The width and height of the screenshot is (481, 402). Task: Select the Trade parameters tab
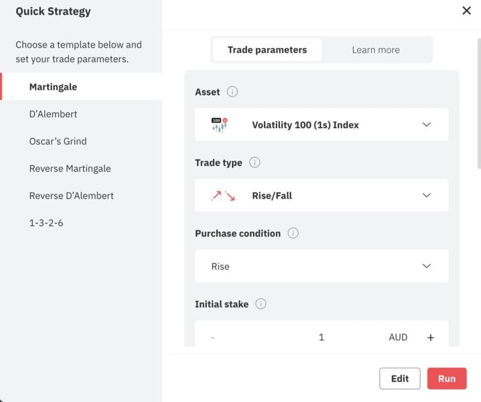(267, 50)
